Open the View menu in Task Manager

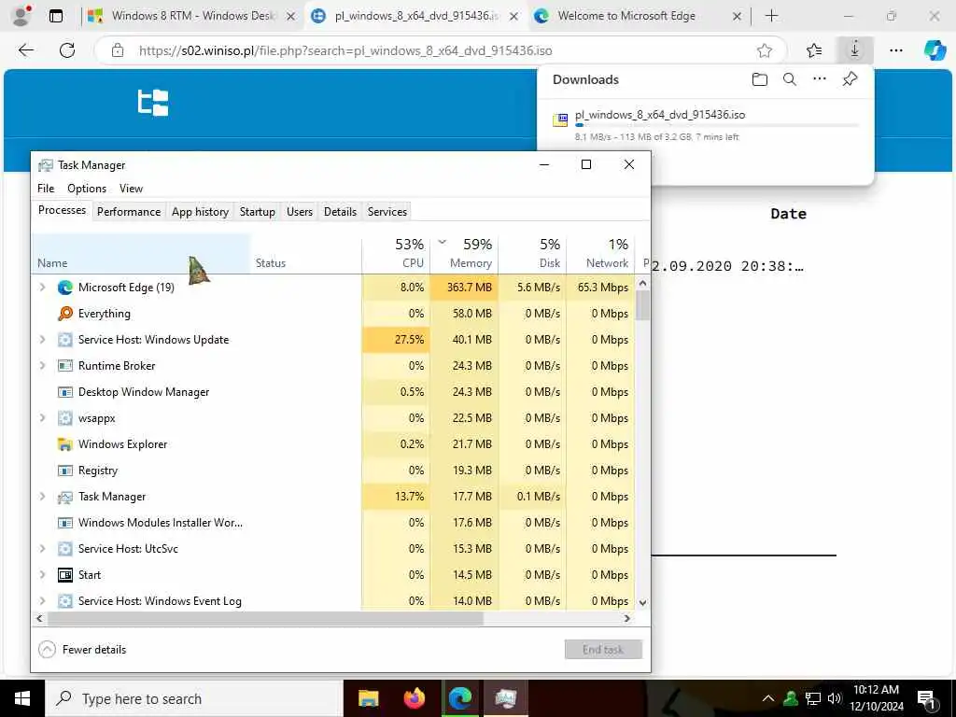(x=131, y=189)
